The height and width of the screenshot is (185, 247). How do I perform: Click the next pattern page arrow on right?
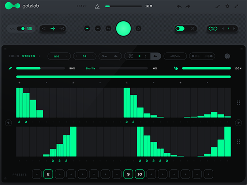coord(238,123)
